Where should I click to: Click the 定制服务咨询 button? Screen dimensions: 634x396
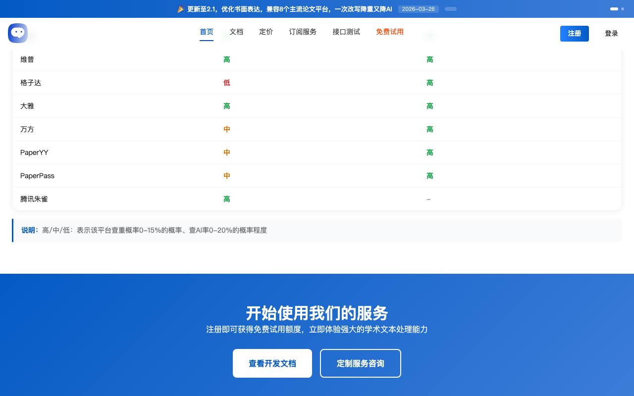(361, 363)
